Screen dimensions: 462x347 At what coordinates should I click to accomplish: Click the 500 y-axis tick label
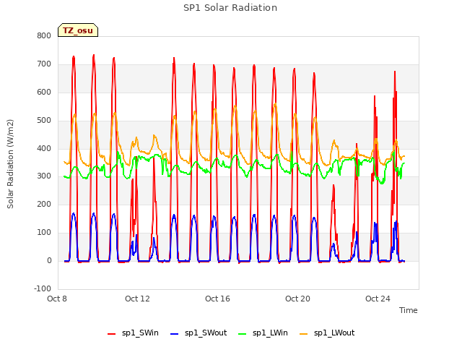pos(44,121)
